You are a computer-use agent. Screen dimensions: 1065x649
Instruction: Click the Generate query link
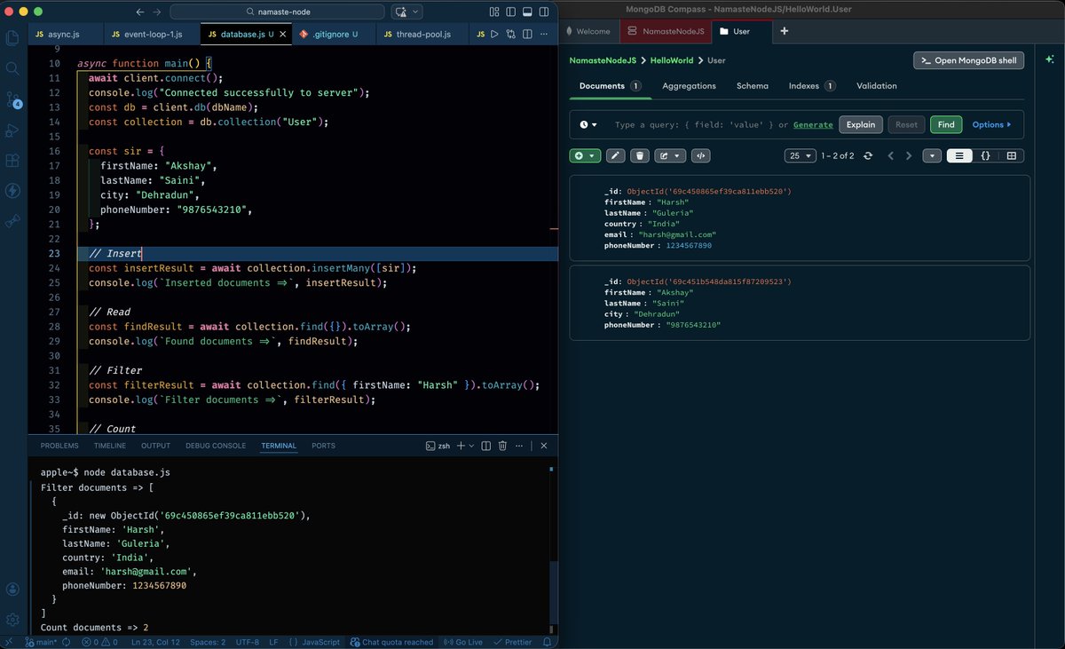[813, 125]
